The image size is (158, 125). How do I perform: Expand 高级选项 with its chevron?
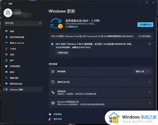[150, 93]
